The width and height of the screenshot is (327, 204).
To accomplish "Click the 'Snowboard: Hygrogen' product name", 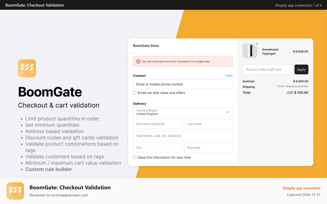I will coord(270,51).
